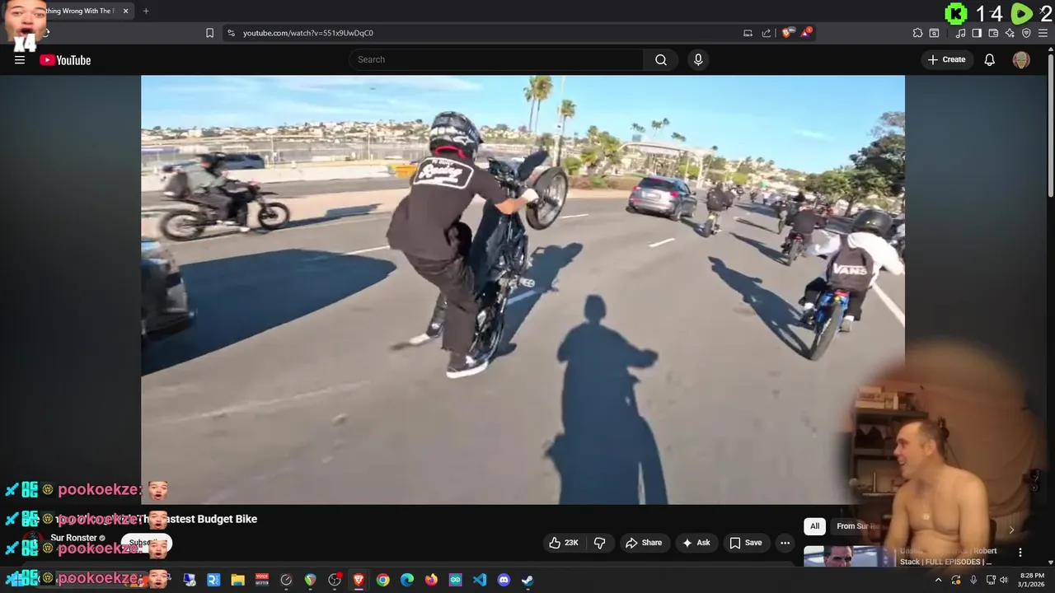The height and width of the screenshot is (593, 1055).
Task: Launch Google Chrome from taskbar
Action: (382, 580)
